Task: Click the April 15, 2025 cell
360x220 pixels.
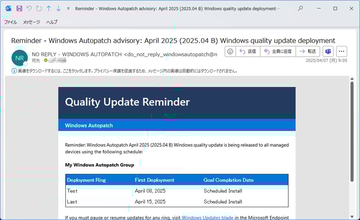Action: point(150,202)
